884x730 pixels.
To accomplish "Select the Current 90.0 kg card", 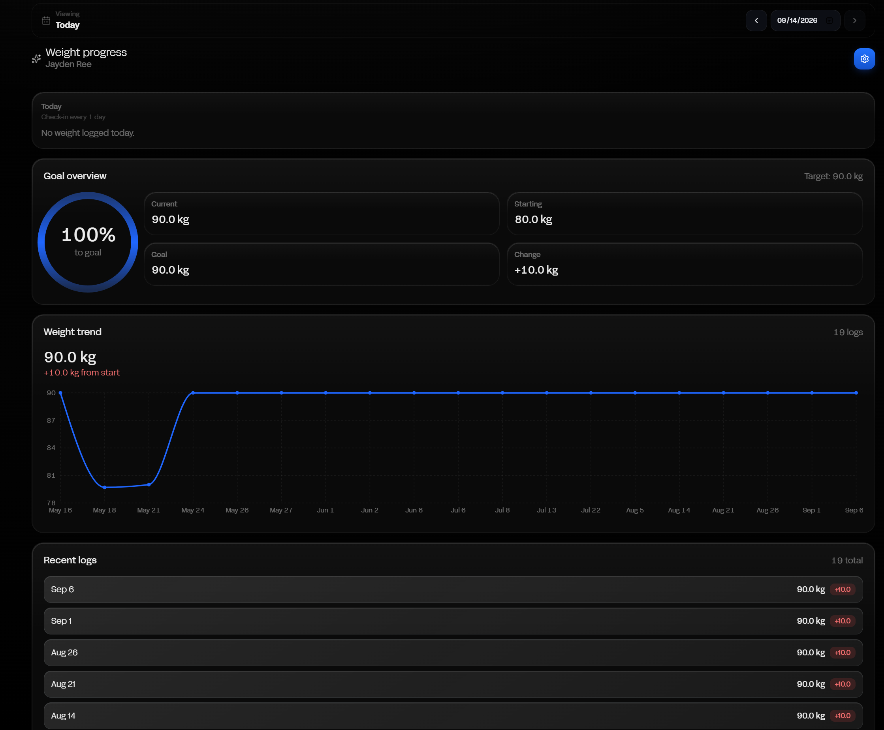I will point(322,214).
